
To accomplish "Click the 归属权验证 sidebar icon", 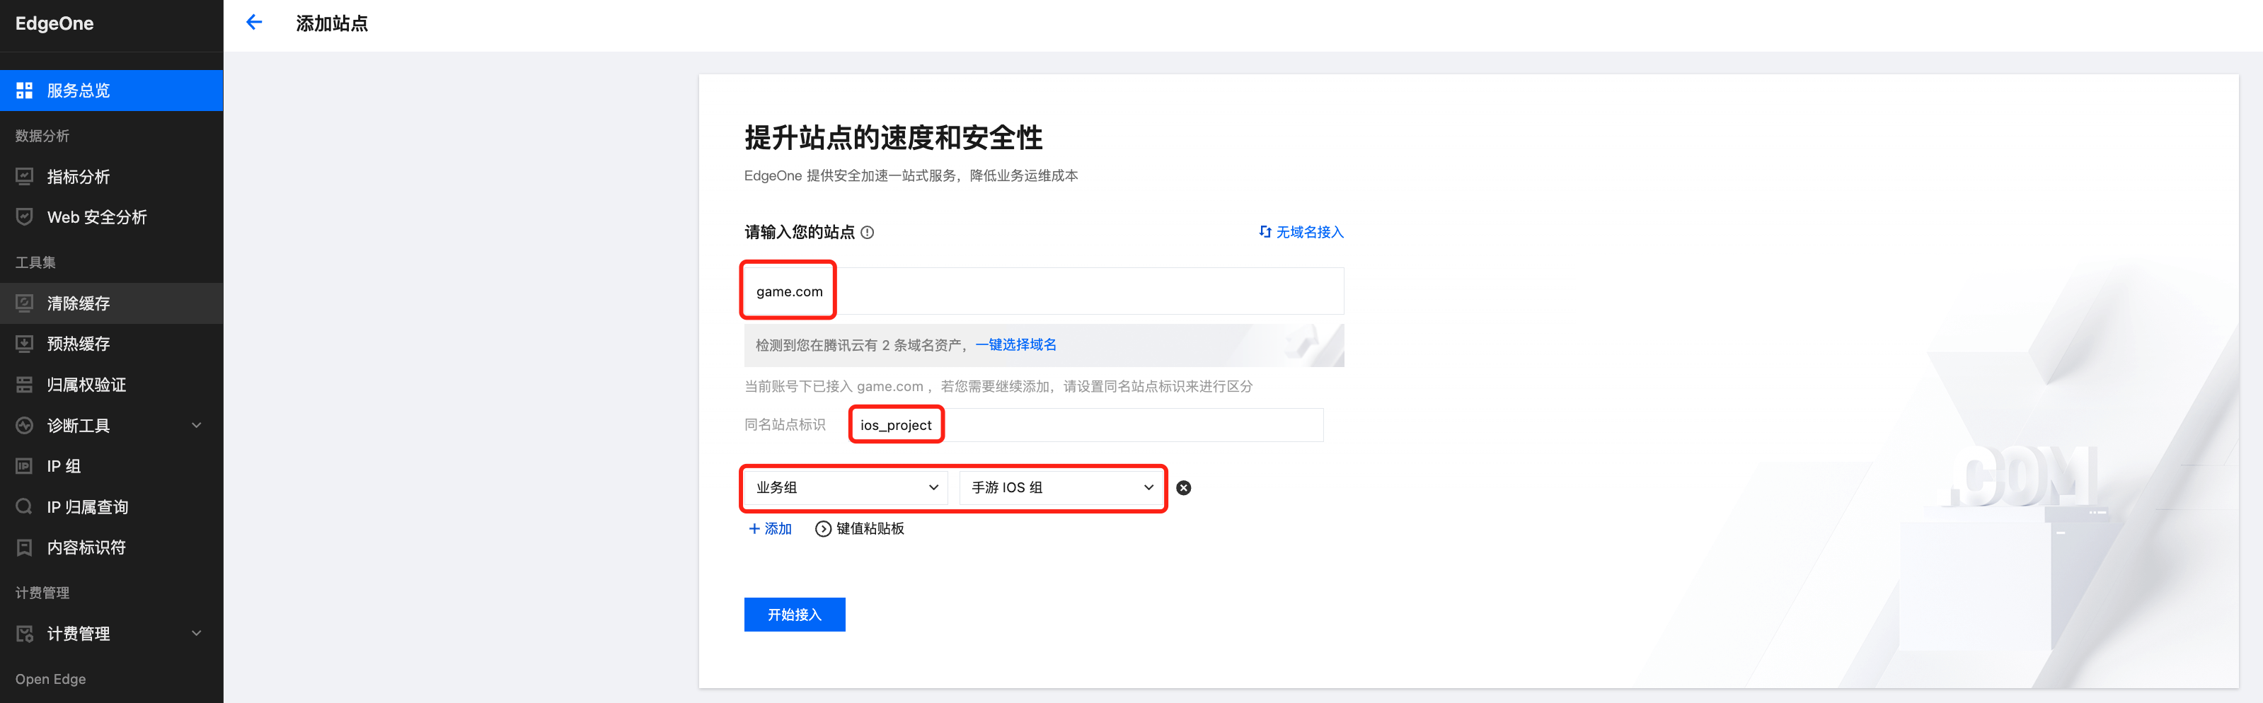I will [x=25, y=385].
